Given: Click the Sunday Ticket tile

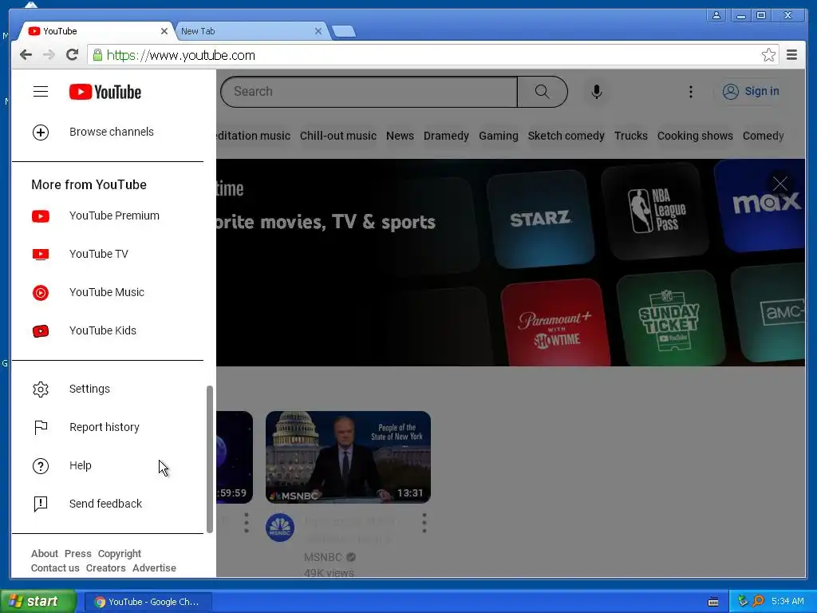Looking at the screenshot, I should pyautogui.click(x=669, y=319).
